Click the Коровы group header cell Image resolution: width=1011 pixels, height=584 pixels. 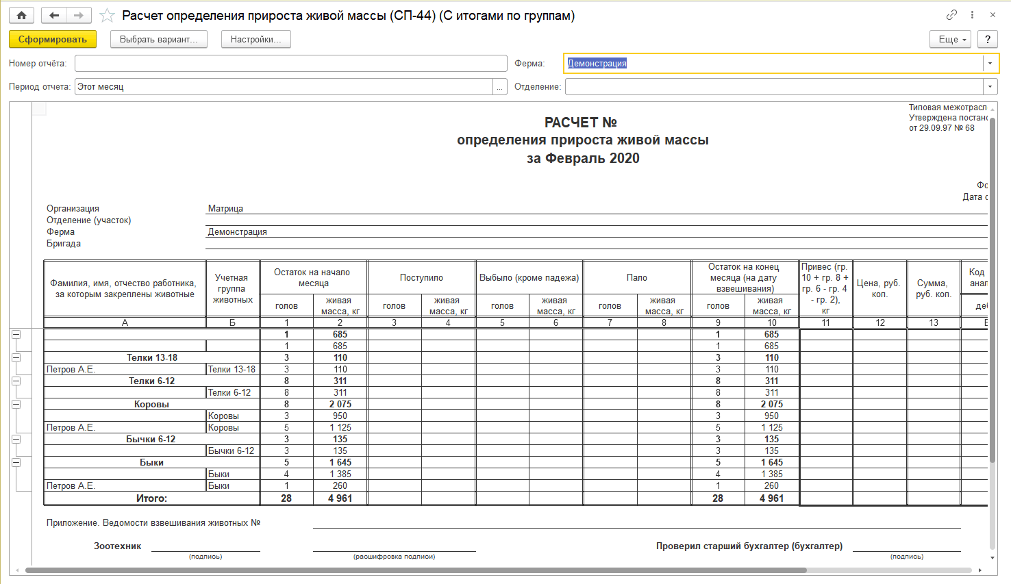pyautogui.click(x=151, y=404)
